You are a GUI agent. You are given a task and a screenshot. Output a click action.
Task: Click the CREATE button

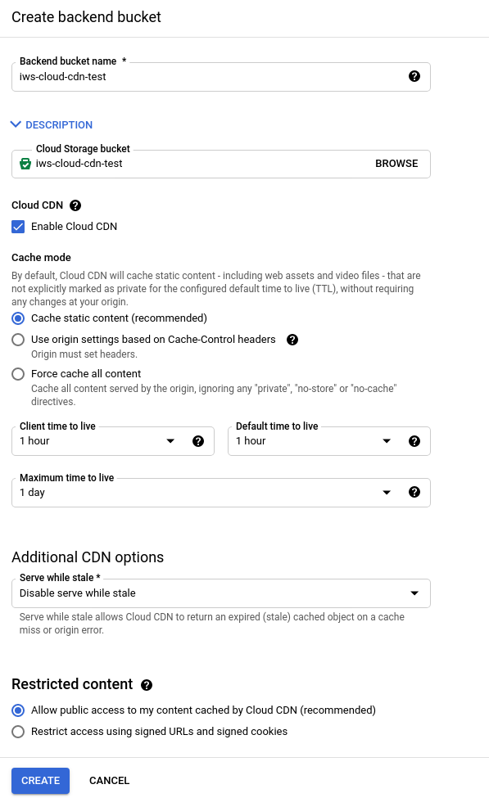[40, 781]
